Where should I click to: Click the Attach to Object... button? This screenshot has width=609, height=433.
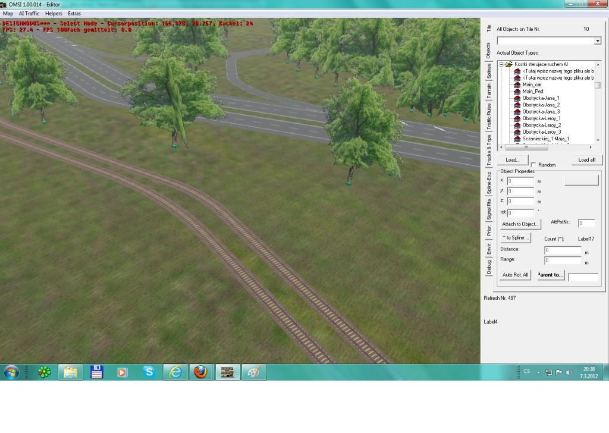(x=520, y=224)
